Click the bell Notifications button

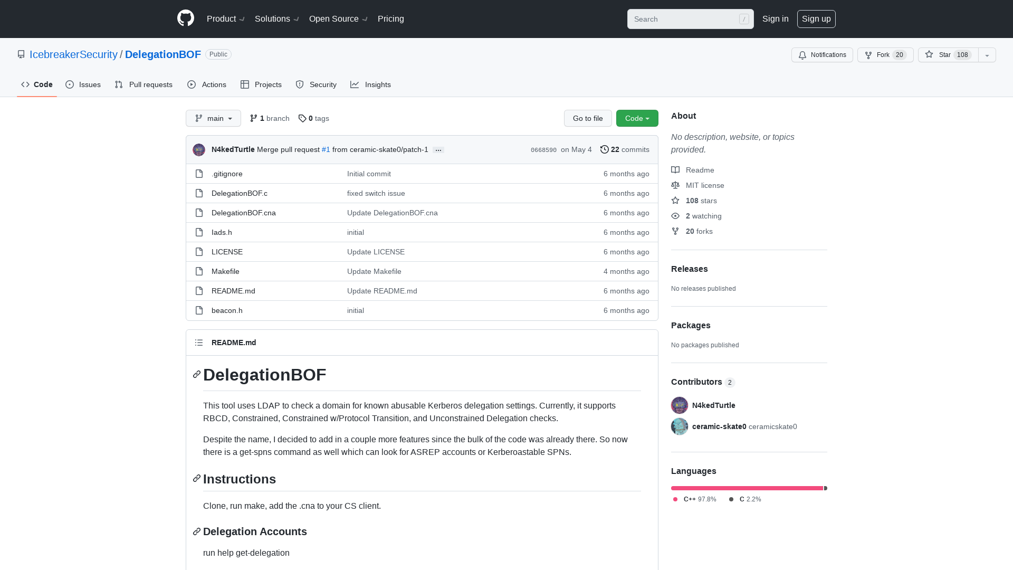tap(822, 55)
